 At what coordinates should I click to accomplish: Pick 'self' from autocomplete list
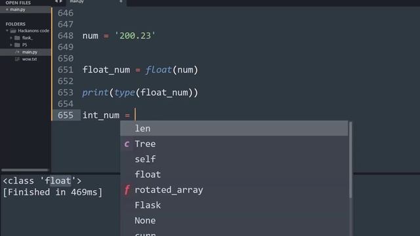pyautogui.click(x=234, y=159)
